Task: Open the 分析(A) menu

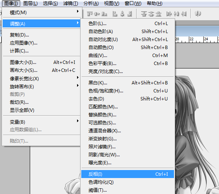Action: [91, 3]
